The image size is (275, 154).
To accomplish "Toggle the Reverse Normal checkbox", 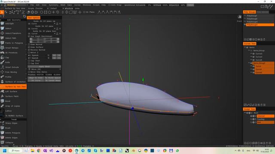I will (29, 50).
